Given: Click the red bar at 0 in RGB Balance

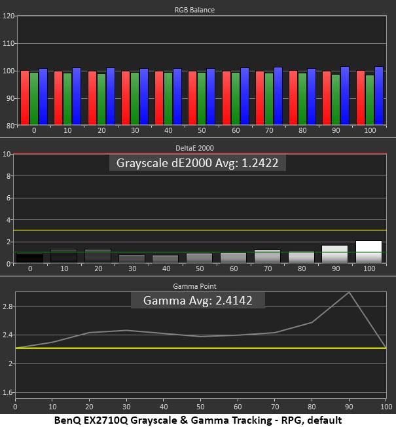Looking at the screenshot, I should coord(25,98).
